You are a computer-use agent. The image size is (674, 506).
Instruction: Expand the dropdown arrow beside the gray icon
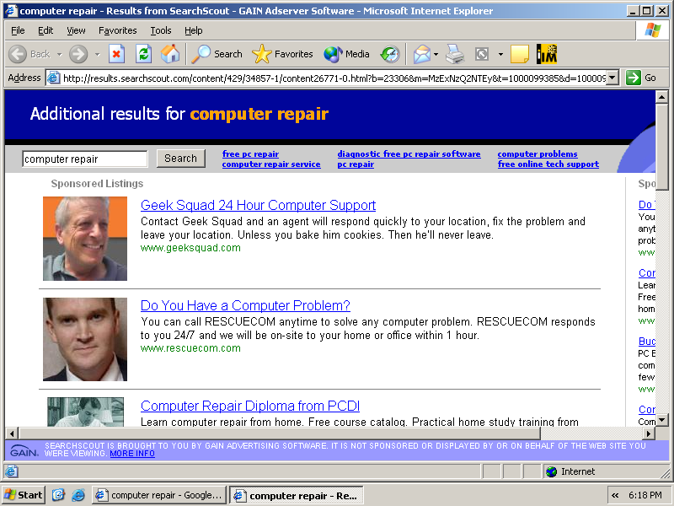coord(500,54)
